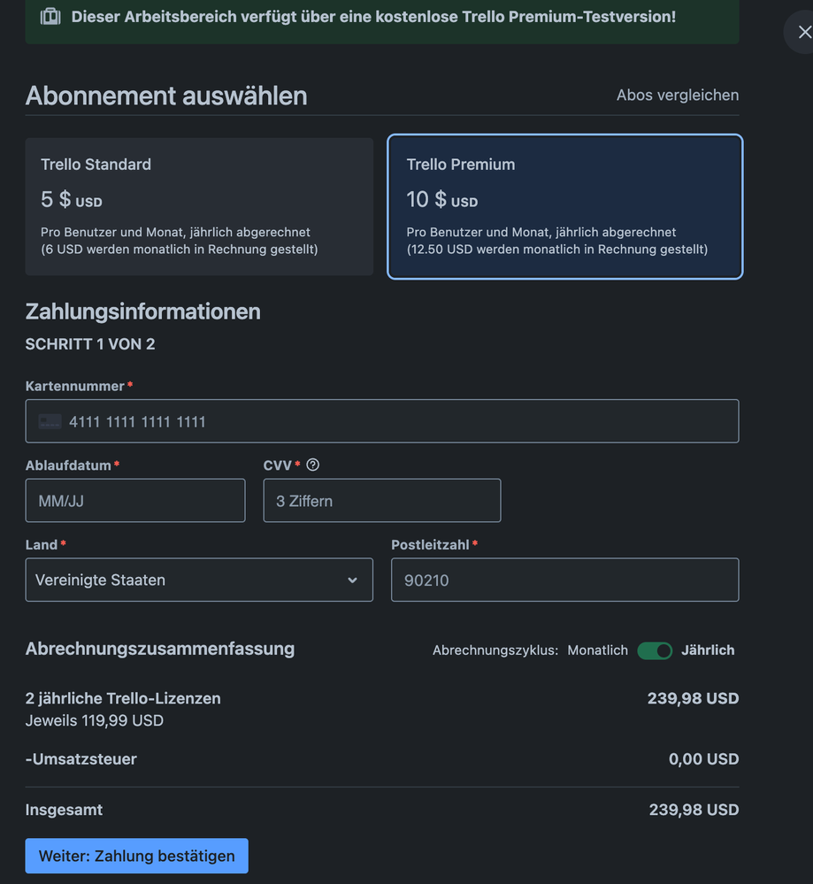Open the CVV help question mark icon

[x=312, y=465]
